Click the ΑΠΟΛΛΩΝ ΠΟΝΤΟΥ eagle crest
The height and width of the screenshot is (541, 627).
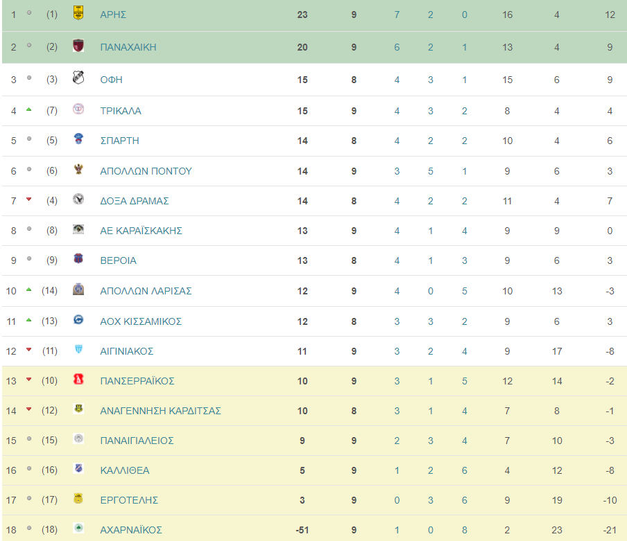coord(78,169)
